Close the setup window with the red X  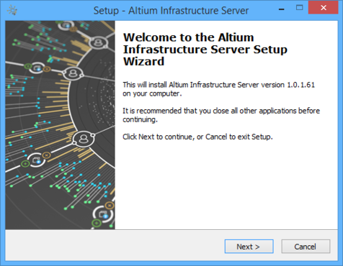click(324, 8)
